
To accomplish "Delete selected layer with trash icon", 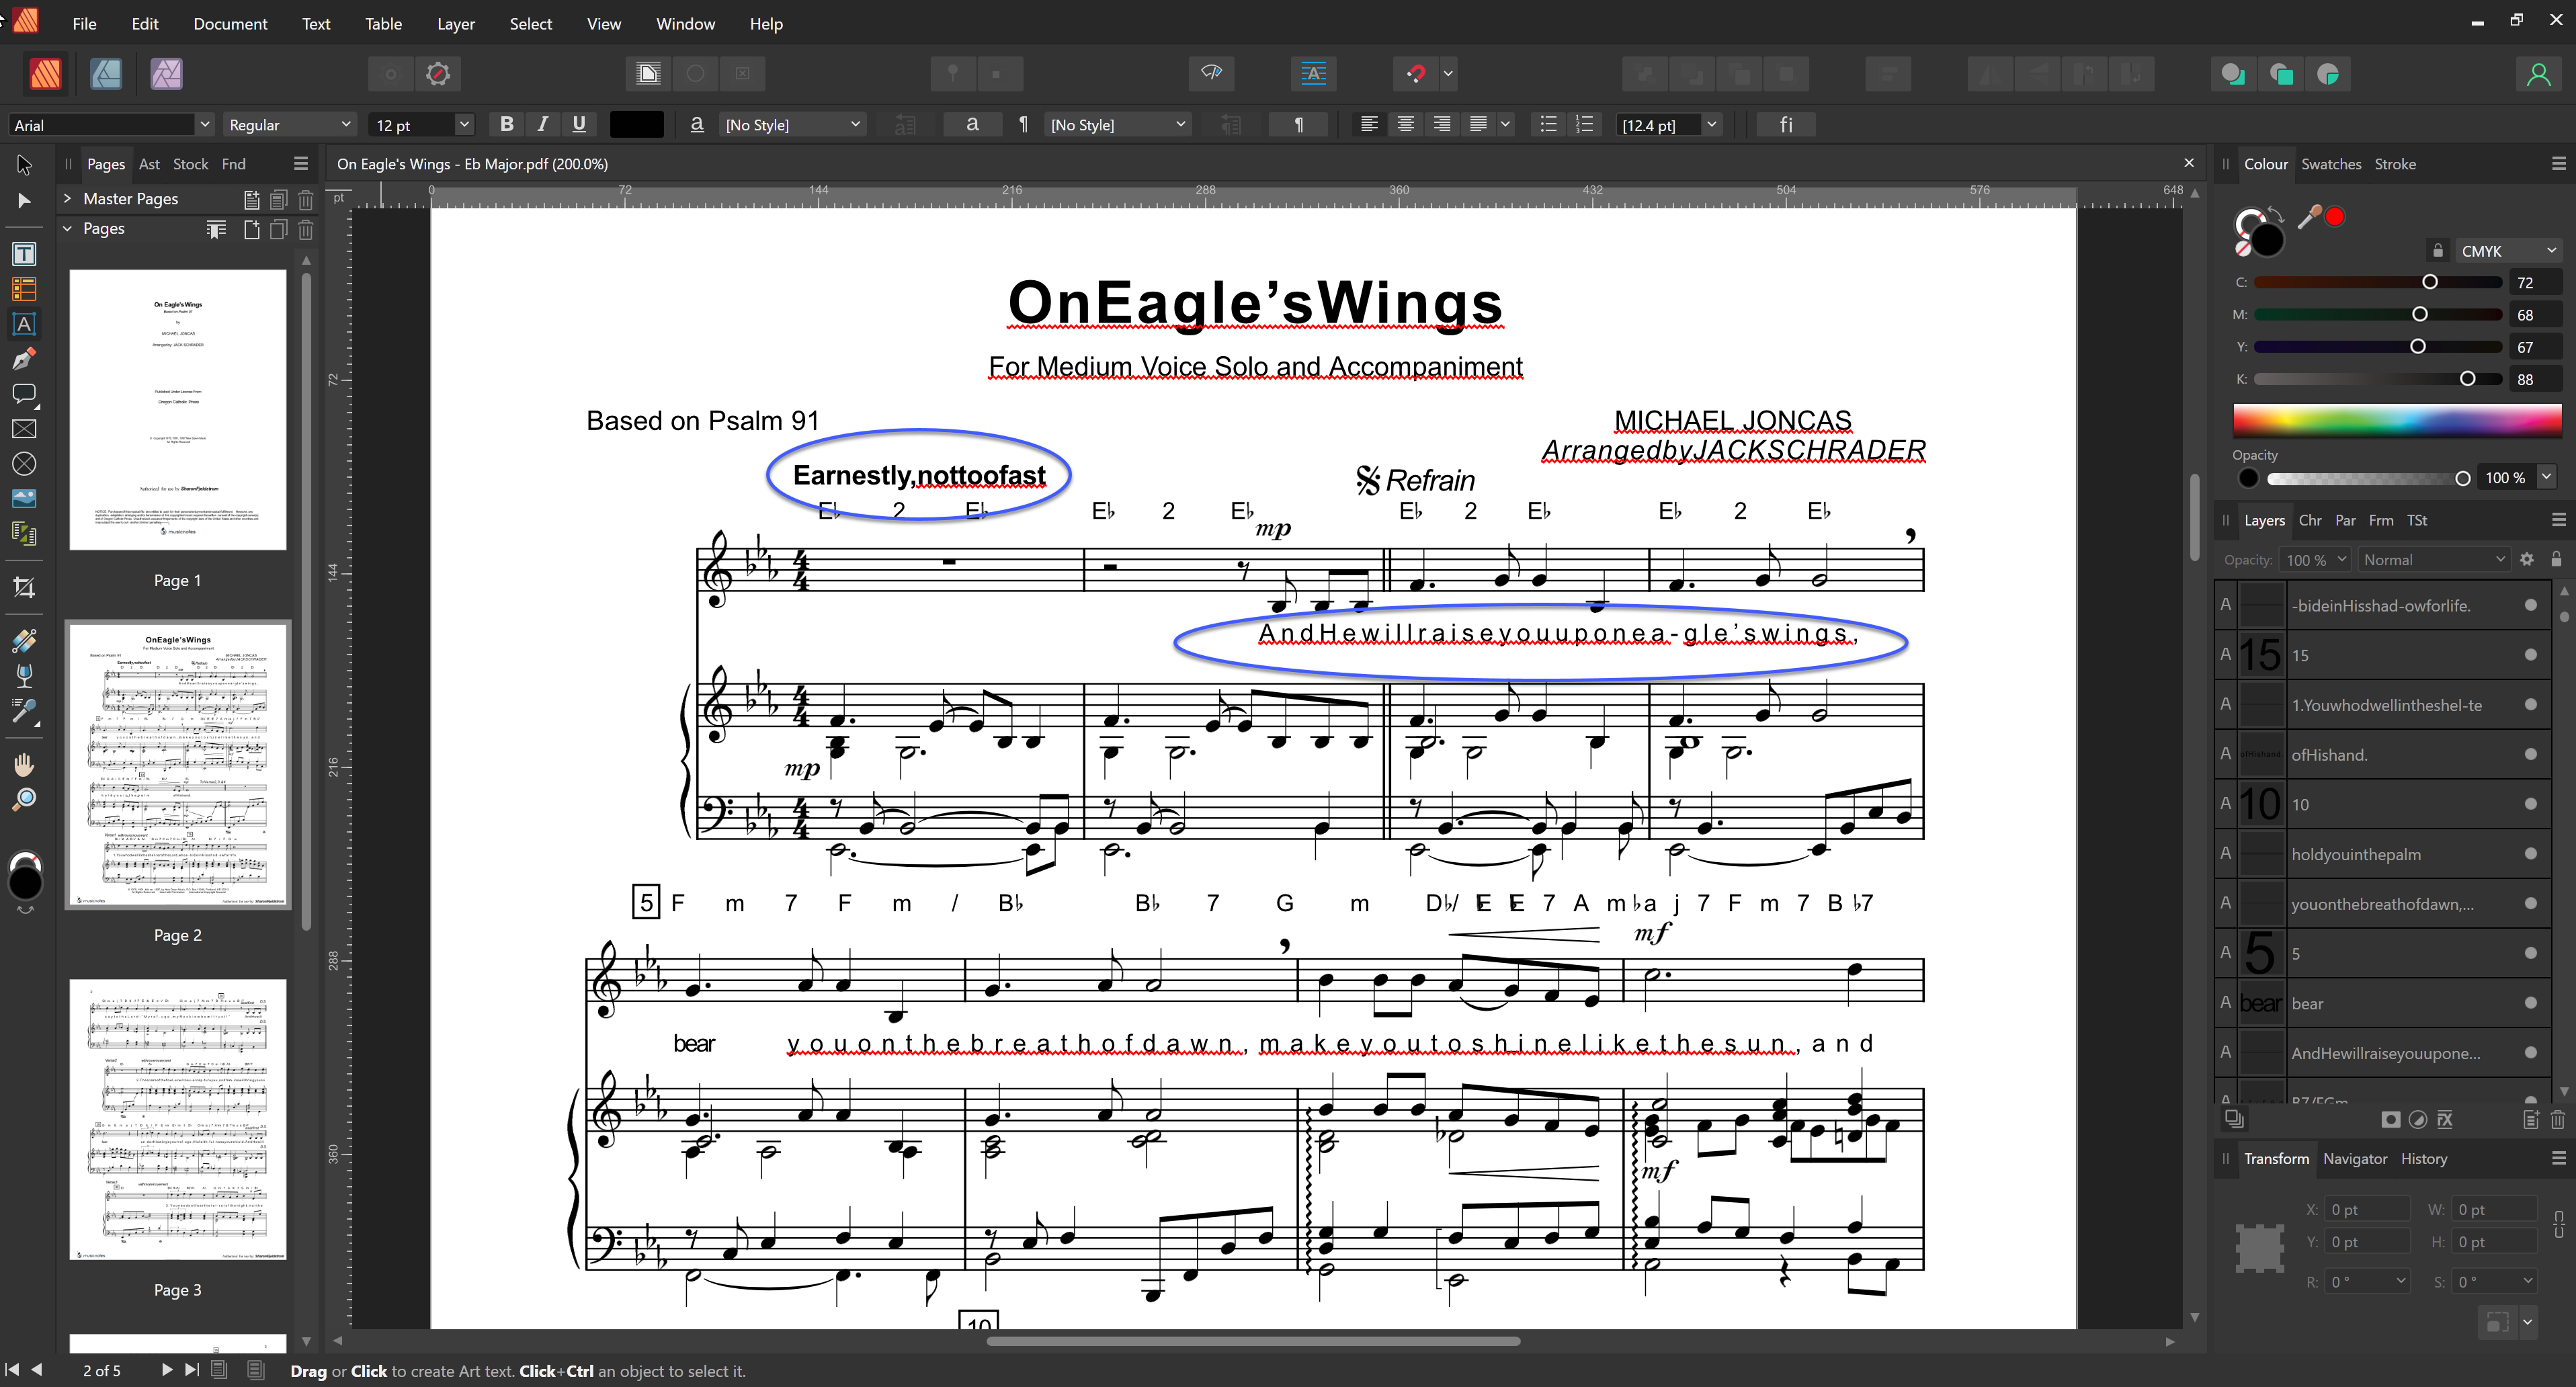I will pyautogui.click(x=2558, y=1120).
